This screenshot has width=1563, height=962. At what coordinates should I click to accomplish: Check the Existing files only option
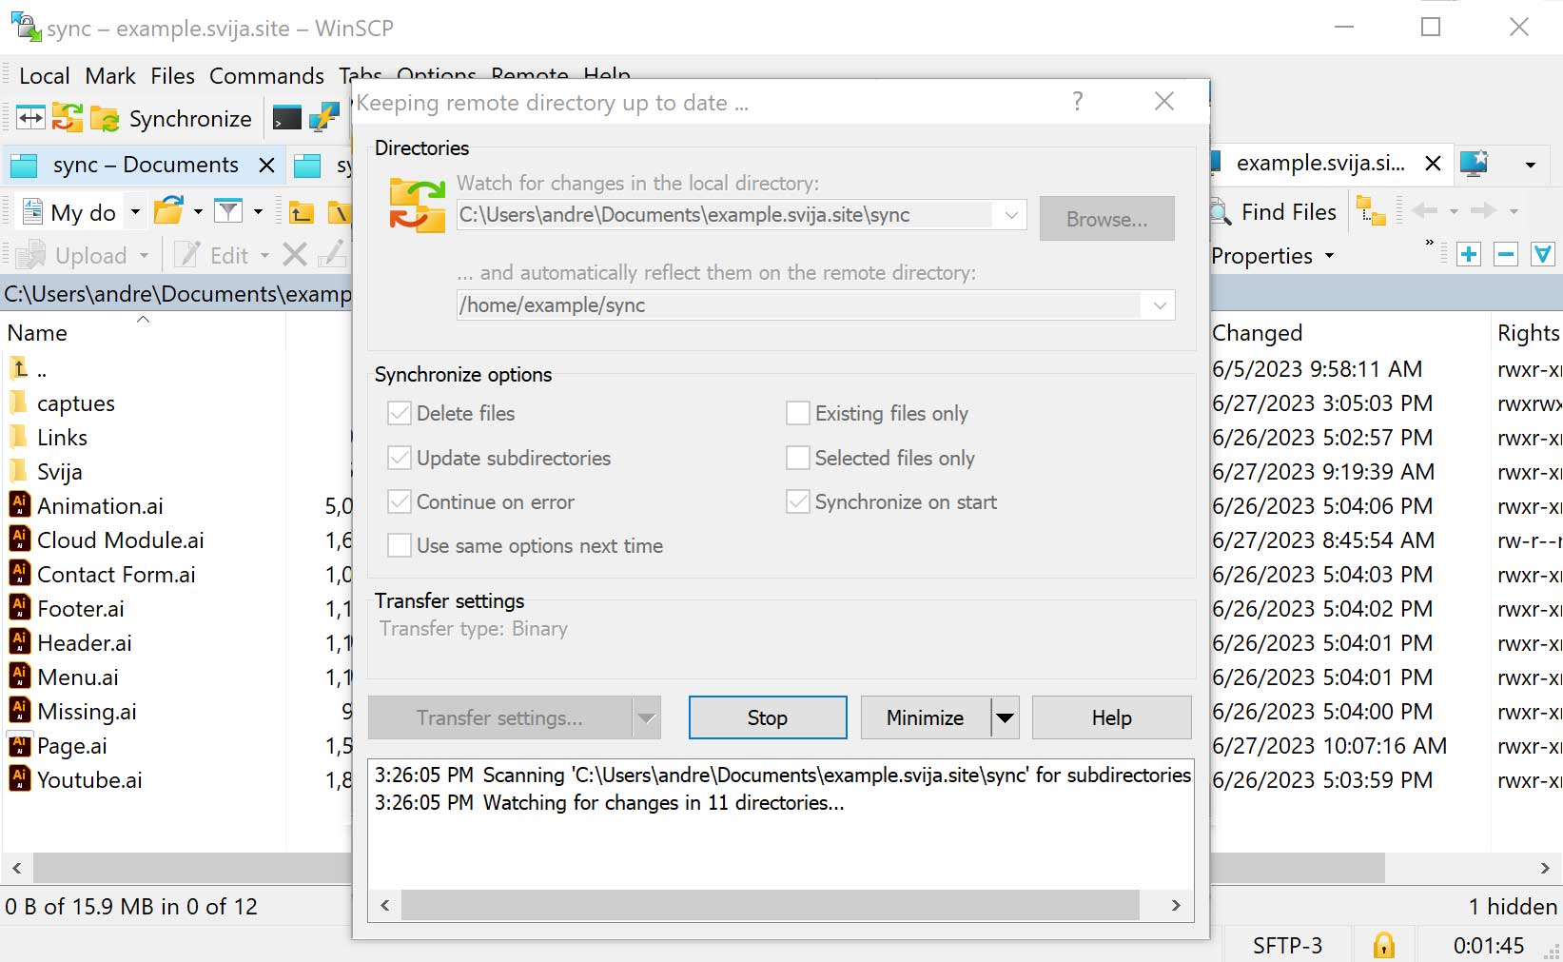798,414
